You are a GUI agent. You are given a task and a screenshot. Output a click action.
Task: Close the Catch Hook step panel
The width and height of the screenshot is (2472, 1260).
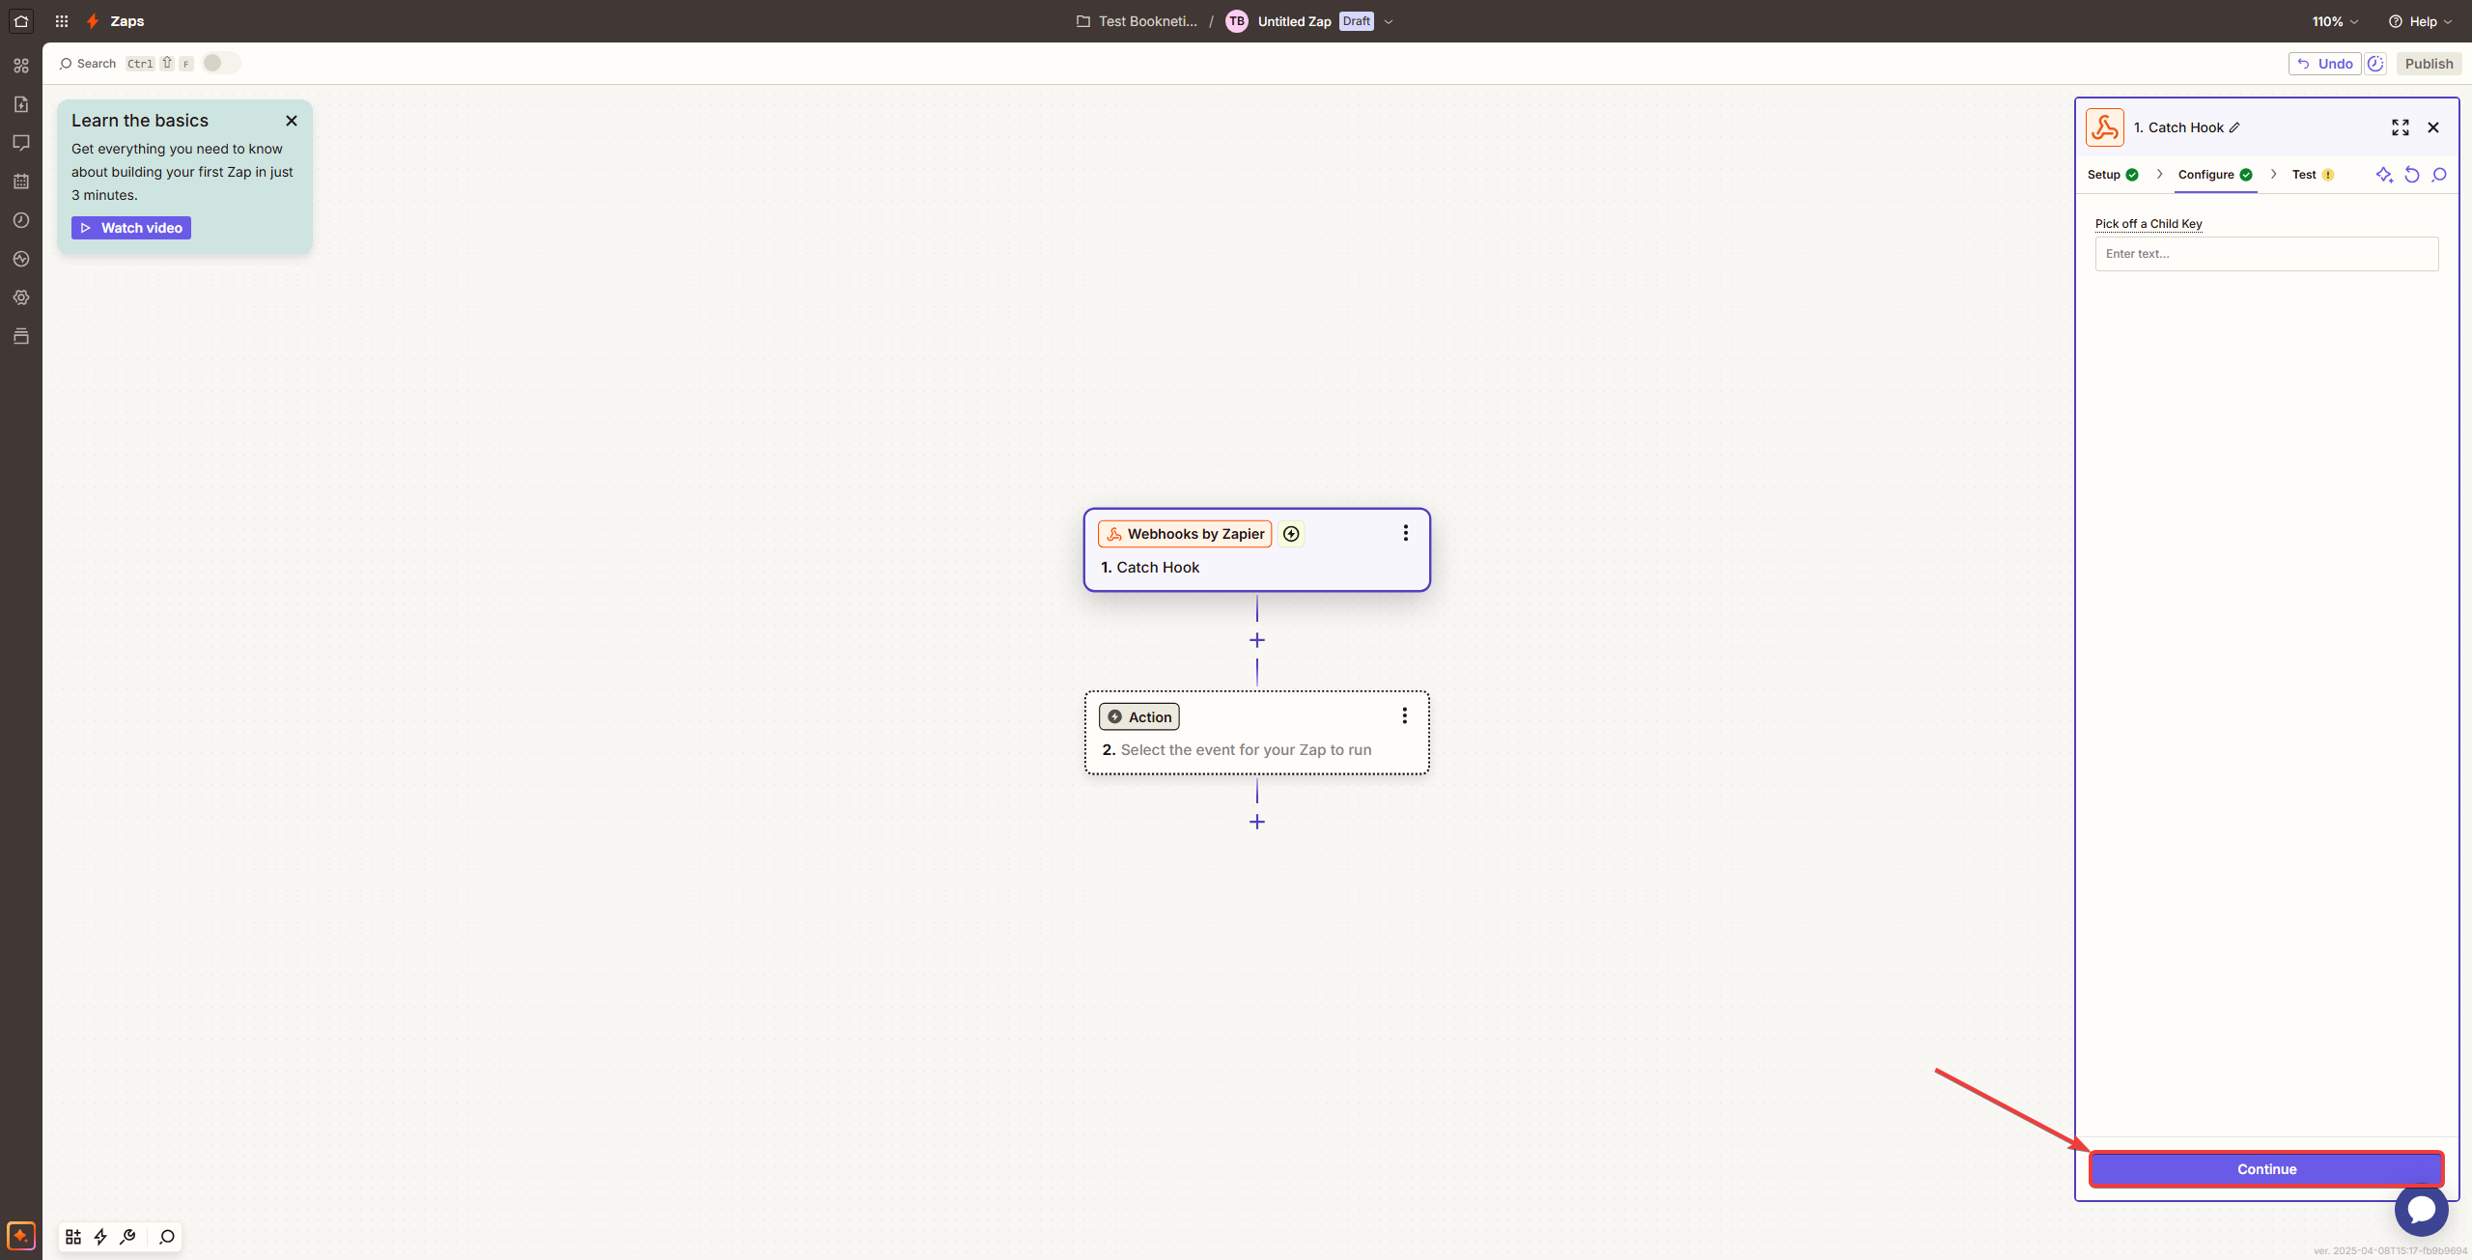point(2433,127)
